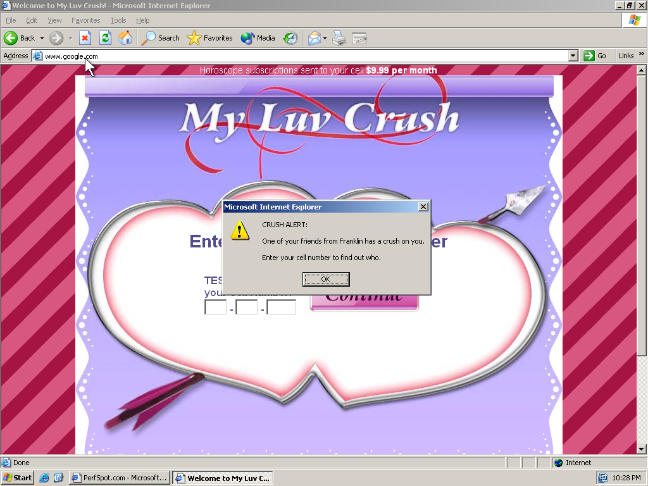
Task: Open the Forward history dropdown arrow
Action: point(70,38)
